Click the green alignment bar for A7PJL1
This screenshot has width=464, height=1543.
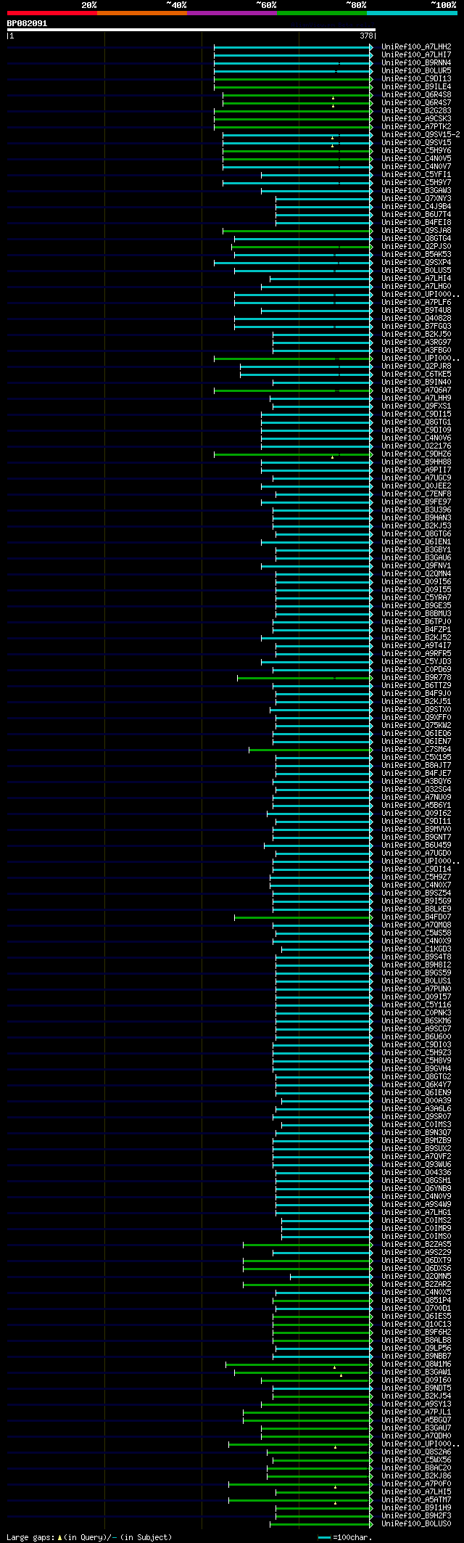tap(306, 1412)
